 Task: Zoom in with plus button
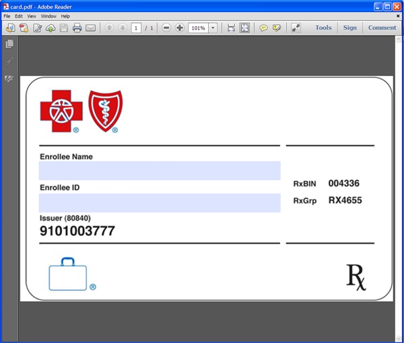pyautogui.click(x=180, y=28)
